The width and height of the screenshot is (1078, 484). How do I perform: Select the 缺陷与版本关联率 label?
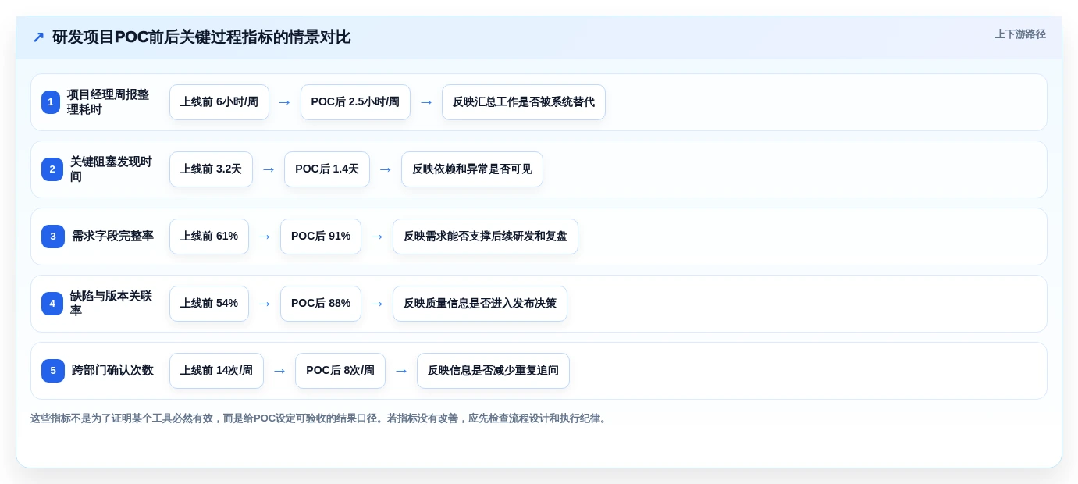pyautogui.click(x=111, y=304)
